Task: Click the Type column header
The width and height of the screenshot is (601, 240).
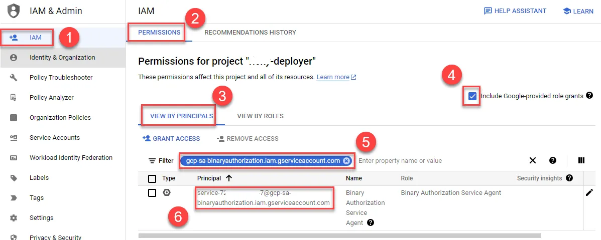Action: [x=169, y=178]
